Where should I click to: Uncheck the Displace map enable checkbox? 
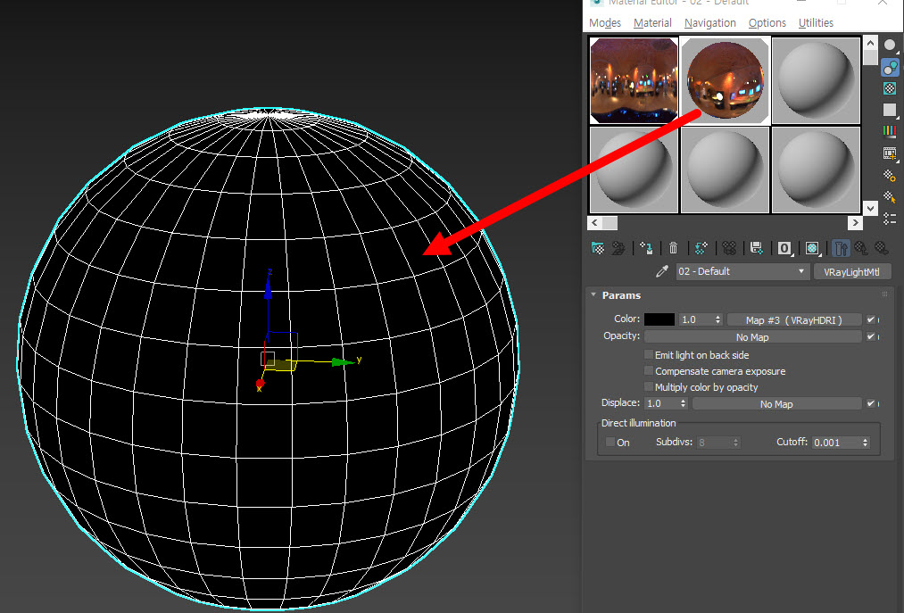pyautogui.click(x=871, y=403)
